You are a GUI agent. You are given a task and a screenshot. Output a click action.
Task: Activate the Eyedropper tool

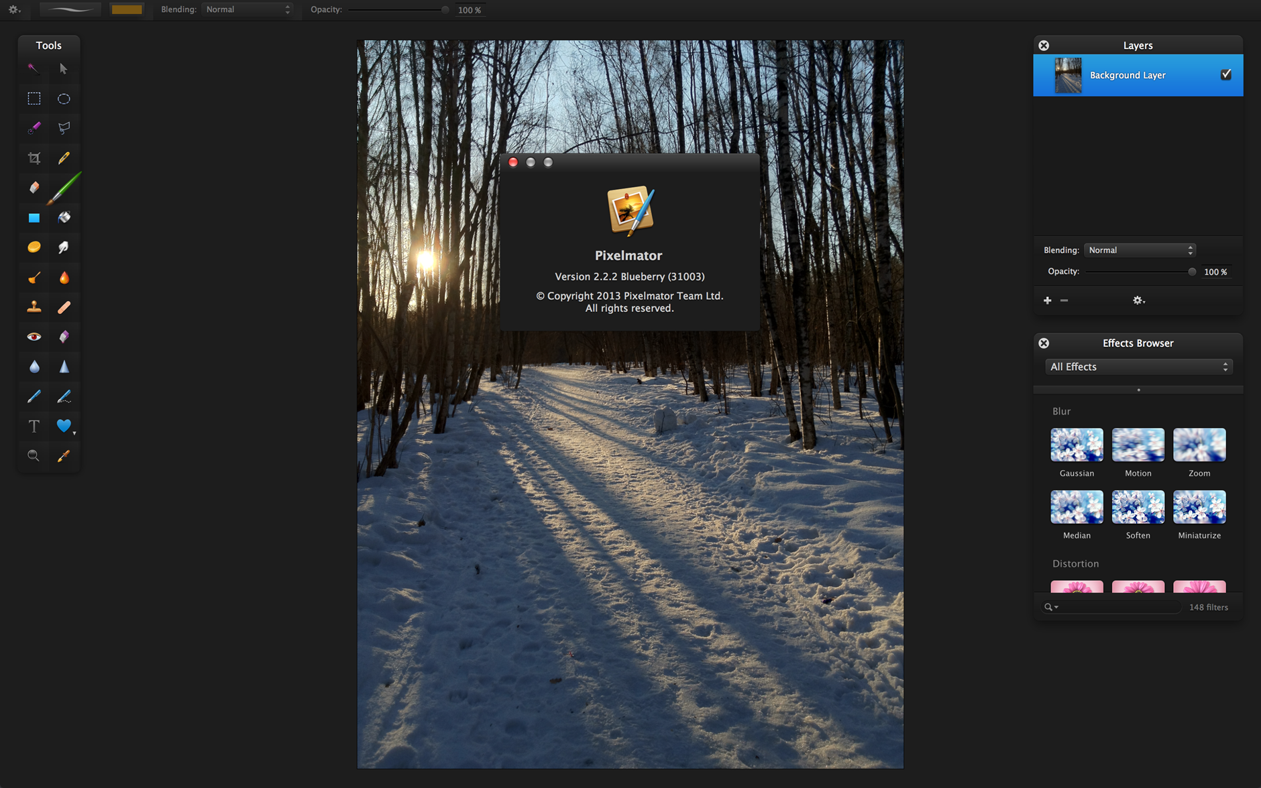pos(64,456)
